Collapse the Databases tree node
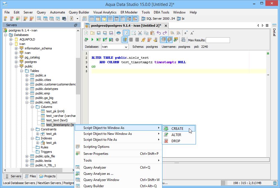 tap(6, 35)
